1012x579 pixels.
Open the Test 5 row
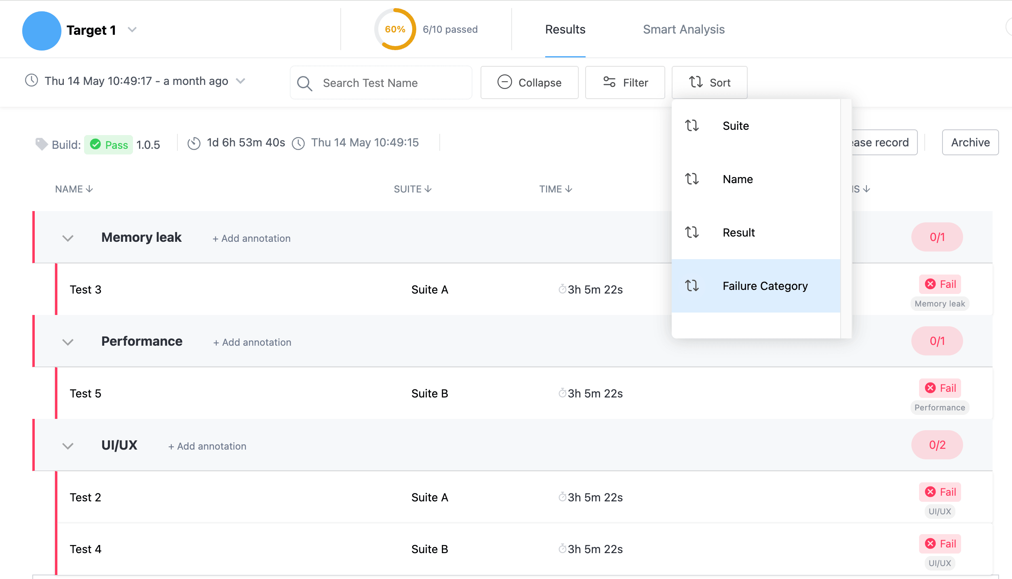(x=524, y=393)
